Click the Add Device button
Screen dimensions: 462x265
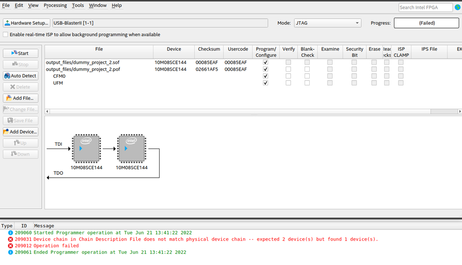coord(20,132)
